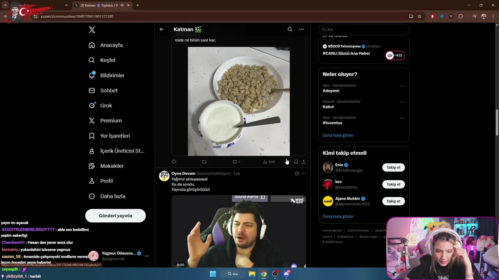Open kev profile

coord(338,182)
